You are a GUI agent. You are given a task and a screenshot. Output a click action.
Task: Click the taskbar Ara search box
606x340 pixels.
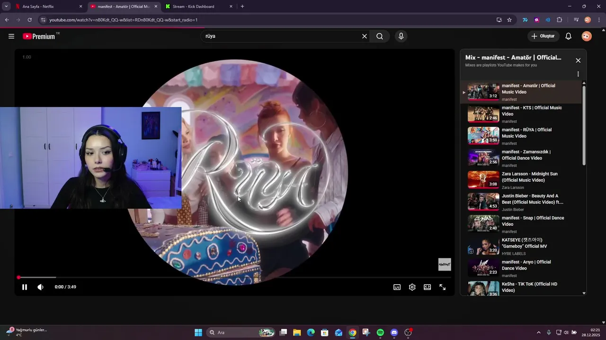point(241,332)
